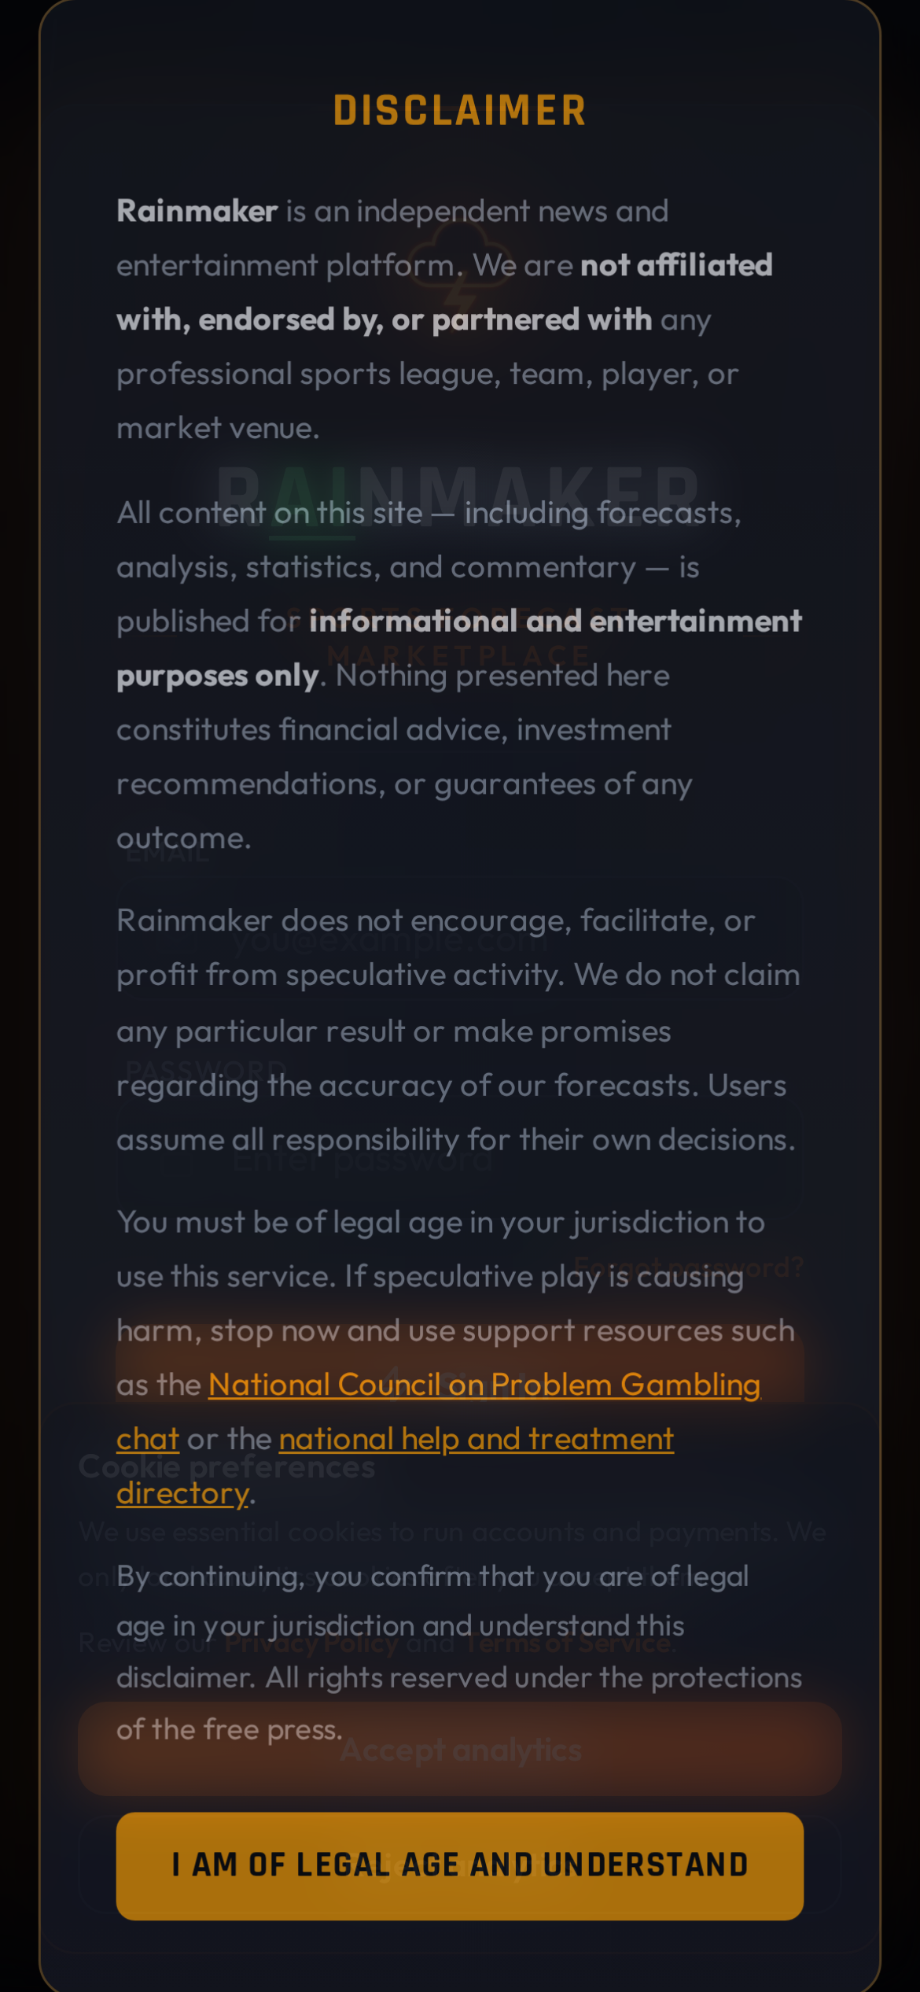Click the dimmed PASSWORD field label
The height and width of the screenshot is (1992, 920).
[x=206, y=1068]
